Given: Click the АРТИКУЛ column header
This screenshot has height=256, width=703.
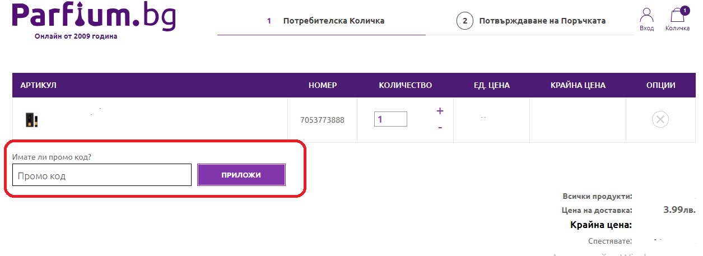Looking at the screenshot, I should pos(39,85).
